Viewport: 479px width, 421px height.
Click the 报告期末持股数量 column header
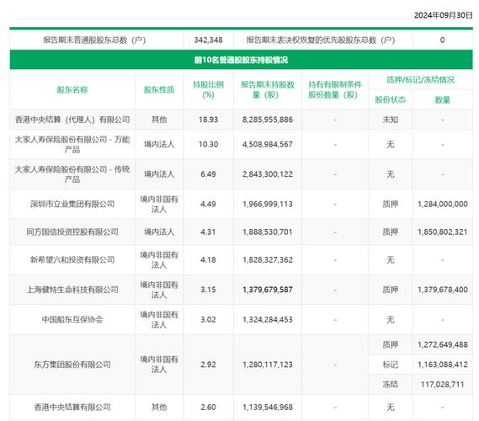coord(268,89)
